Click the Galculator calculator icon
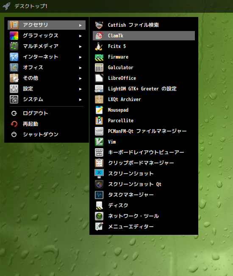This screenshot has height=276, width=233. click(x=99, y=68)
